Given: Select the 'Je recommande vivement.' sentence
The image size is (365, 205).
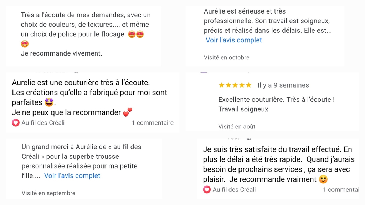Looking at the screenshot, I should [61, 53].
